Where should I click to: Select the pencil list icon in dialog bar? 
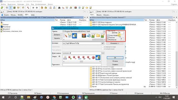[65, 36]
